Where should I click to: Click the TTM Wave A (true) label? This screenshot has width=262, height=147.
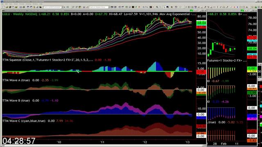coord(16,80)
